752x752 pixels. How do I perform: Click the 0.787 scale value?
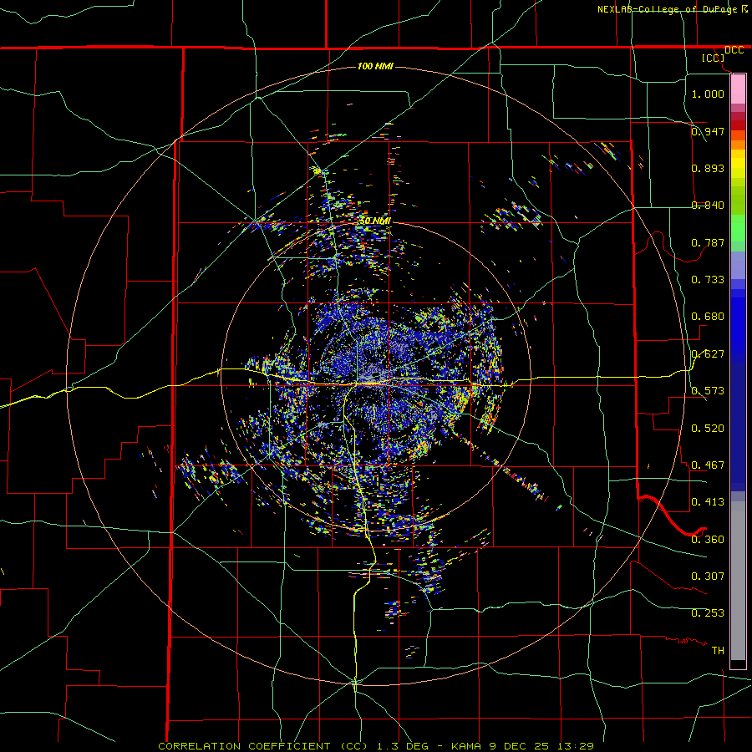point(708,242)
